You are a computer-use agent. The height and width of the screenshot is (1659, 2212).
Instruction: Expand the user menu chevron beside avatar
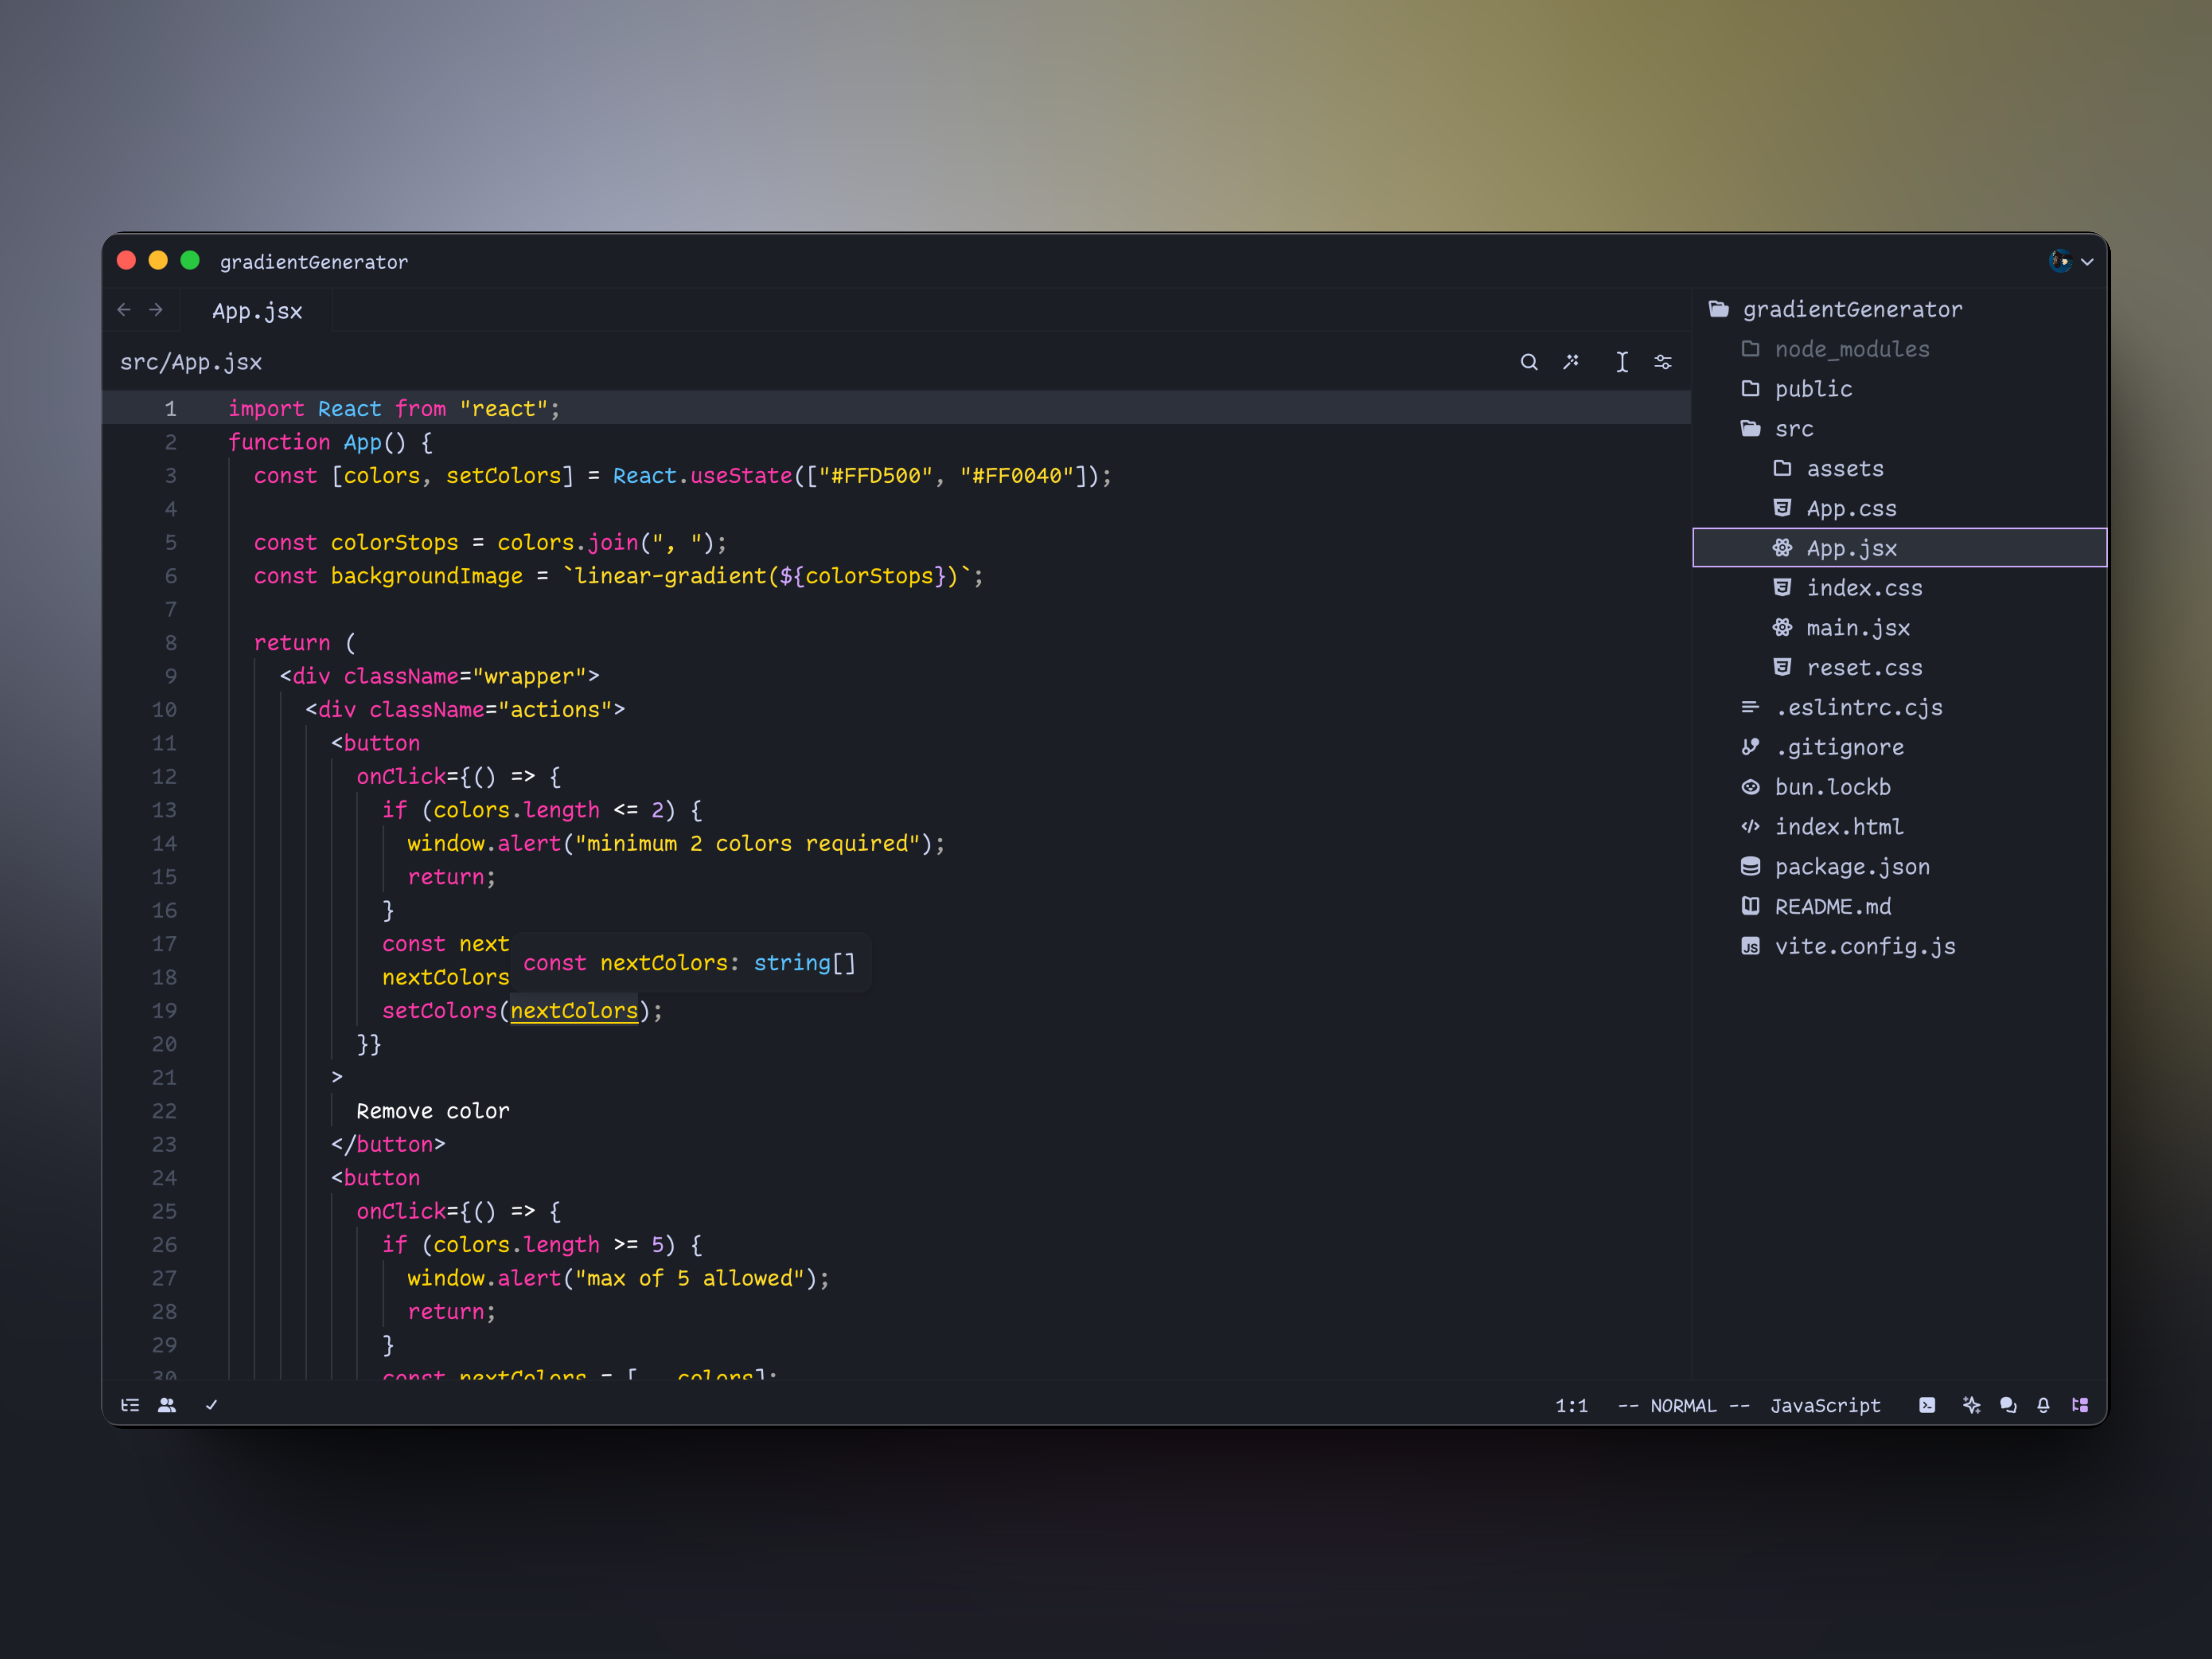2087,262
